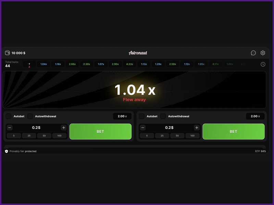The height and width of the screenshot is (205, 274).
Task: Toggle Autobet in right panel
Action: pyautogui.click(x=142, y=116)
